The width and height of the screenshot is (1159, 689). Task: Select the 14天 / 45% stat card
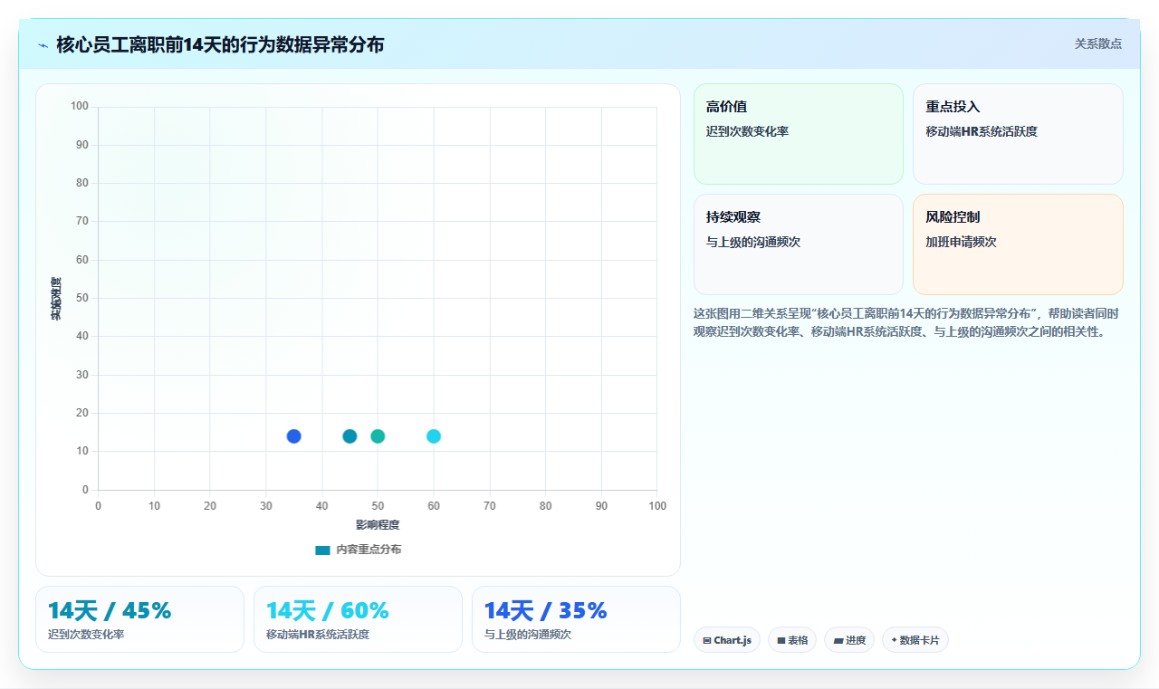(139, 619)
